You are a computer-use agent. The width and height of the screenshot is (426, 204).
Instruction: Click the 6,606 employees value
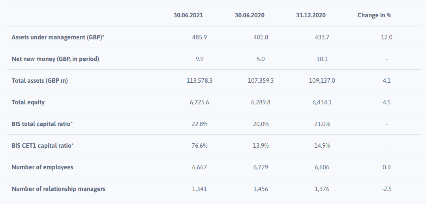tap(322, 167)
